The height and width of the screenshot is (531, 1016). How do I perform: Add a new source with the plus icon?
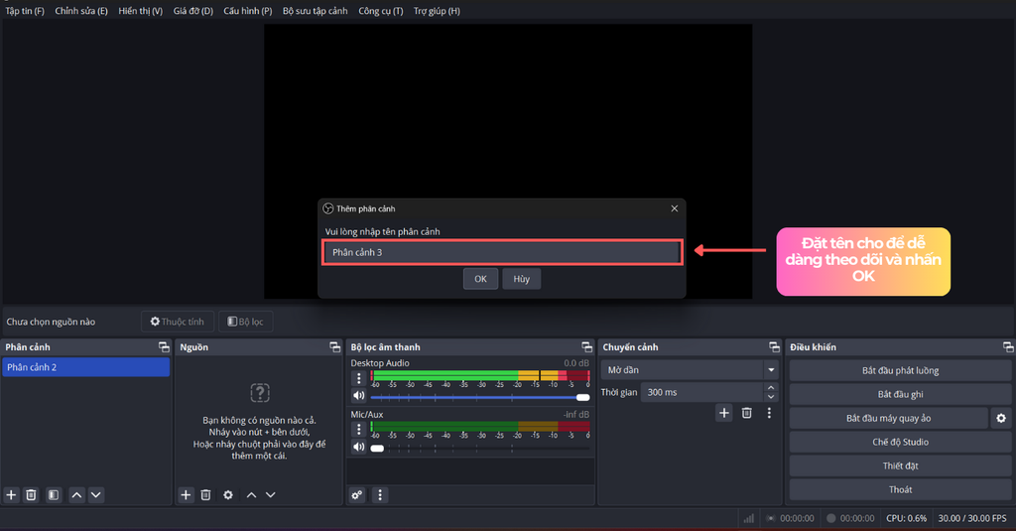click(186, 494)
